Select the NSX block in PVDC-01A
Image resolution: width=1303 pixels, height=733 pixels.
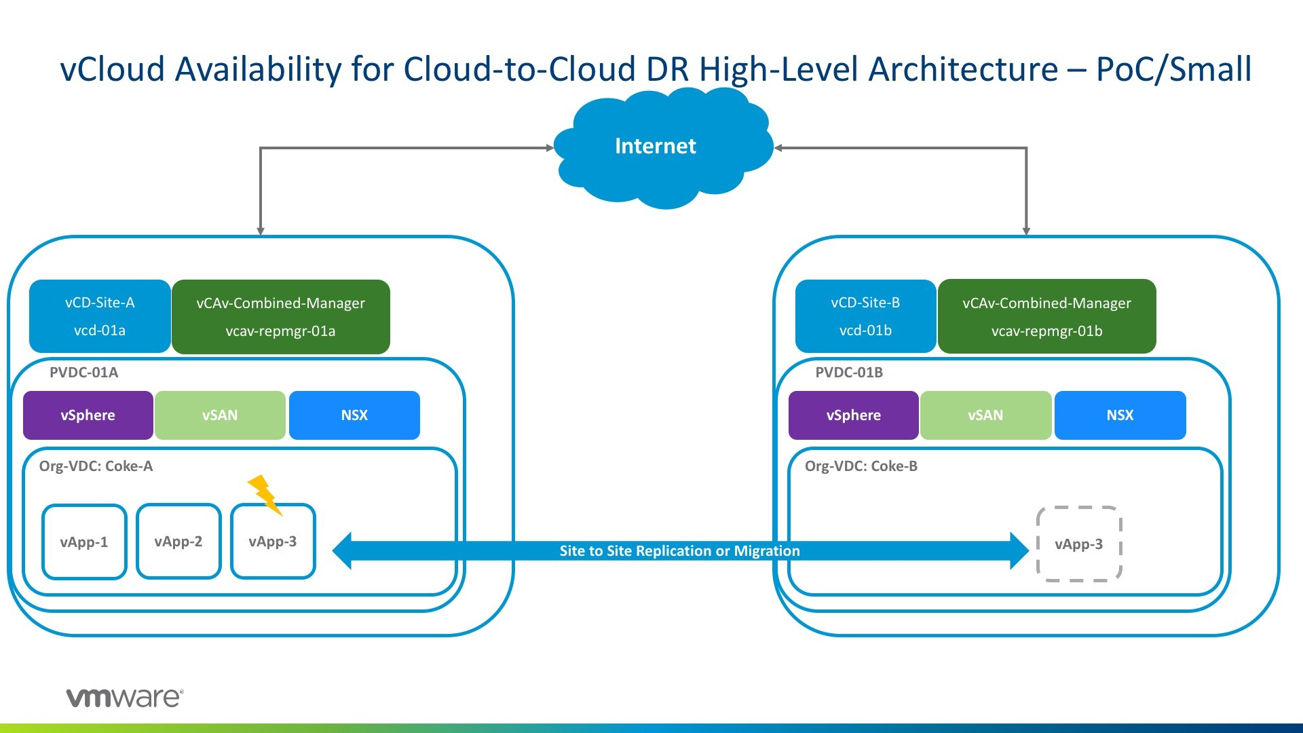(x=354, y=415)
